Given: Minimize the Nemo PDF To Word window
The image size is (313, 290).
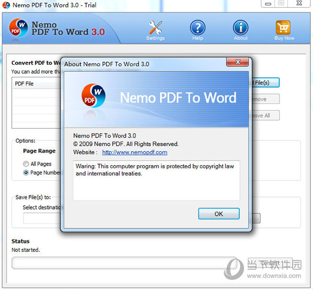Looking at the screenshot, I should (x=268, y=4).
